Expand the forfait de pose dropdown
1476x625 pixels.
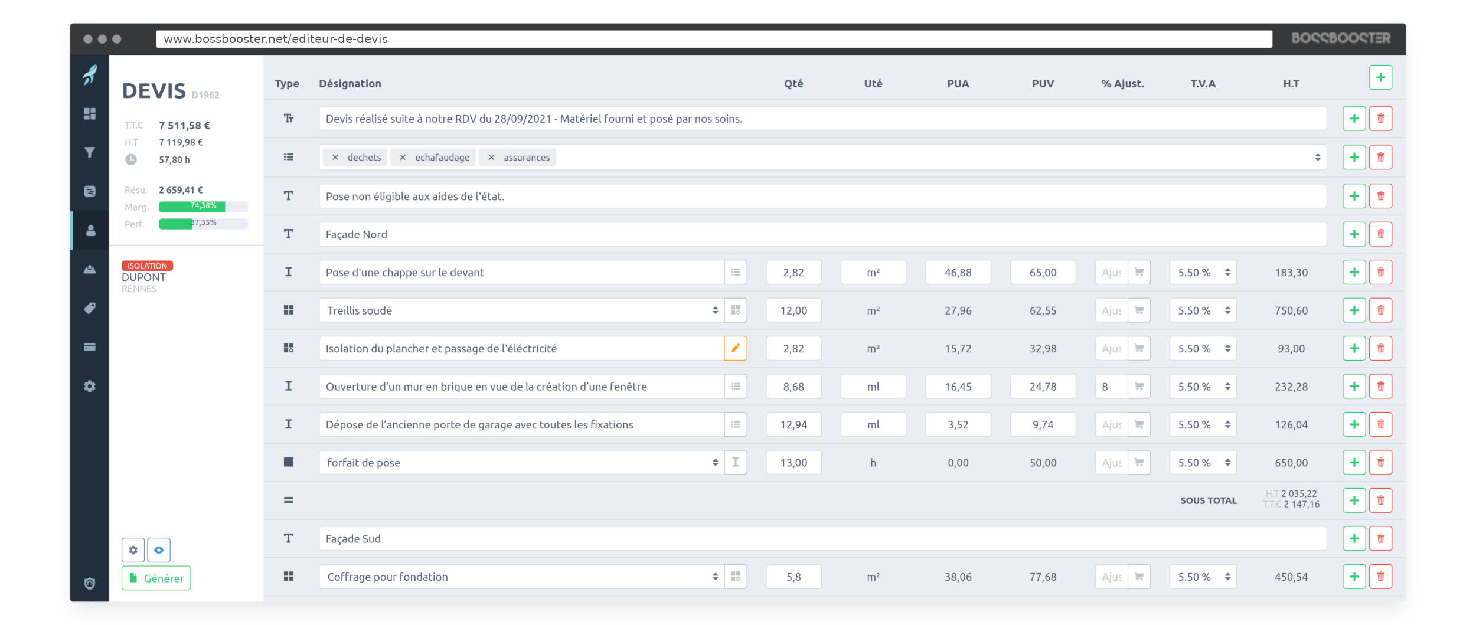tap(715, 463)
